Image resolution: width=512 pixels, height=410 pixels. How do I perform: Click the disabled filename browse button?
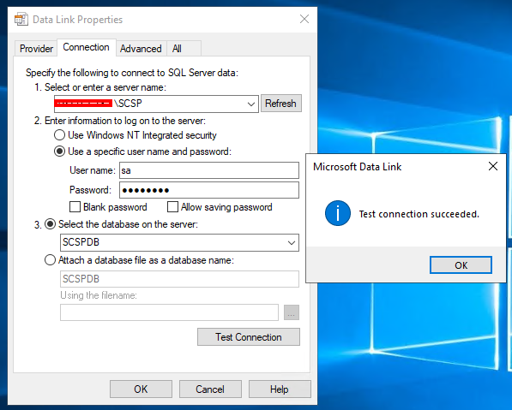point(292,312)
